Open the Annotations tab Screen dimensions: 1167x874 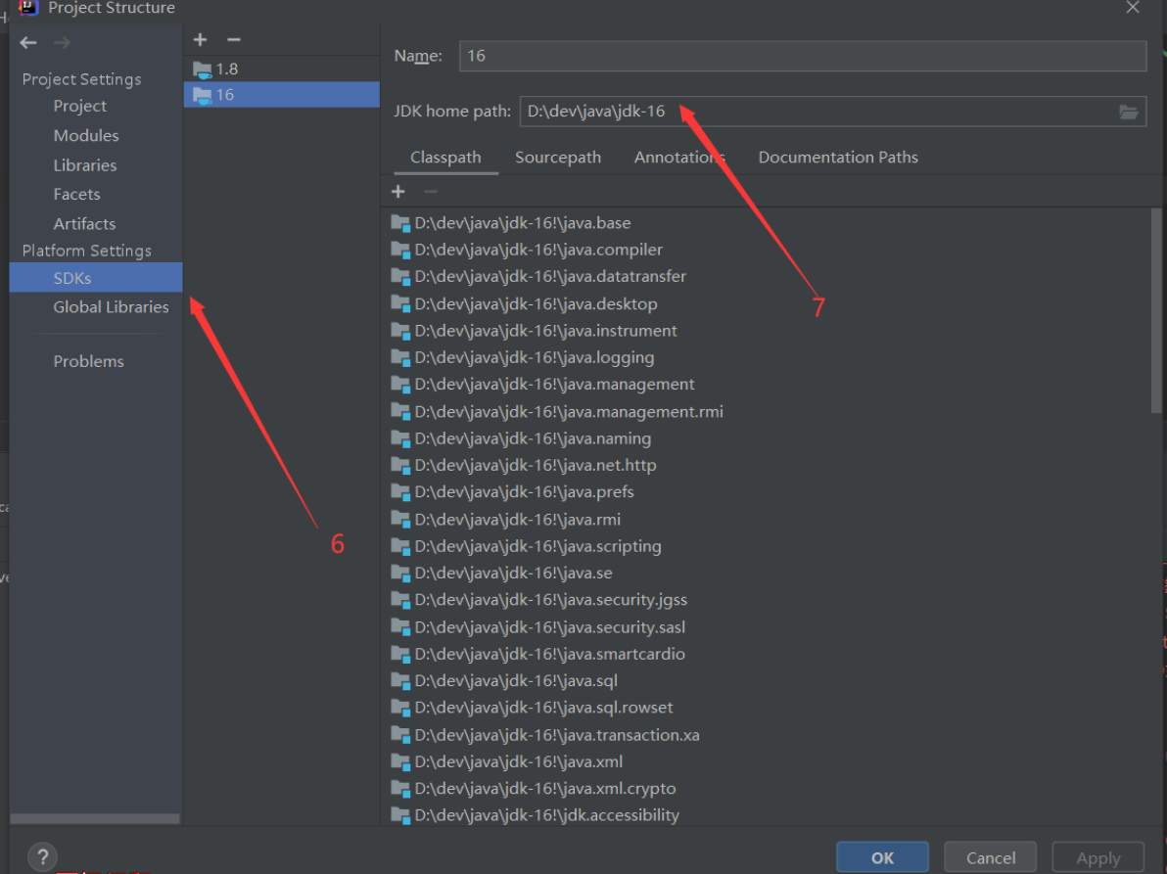[x=679, y=158]
